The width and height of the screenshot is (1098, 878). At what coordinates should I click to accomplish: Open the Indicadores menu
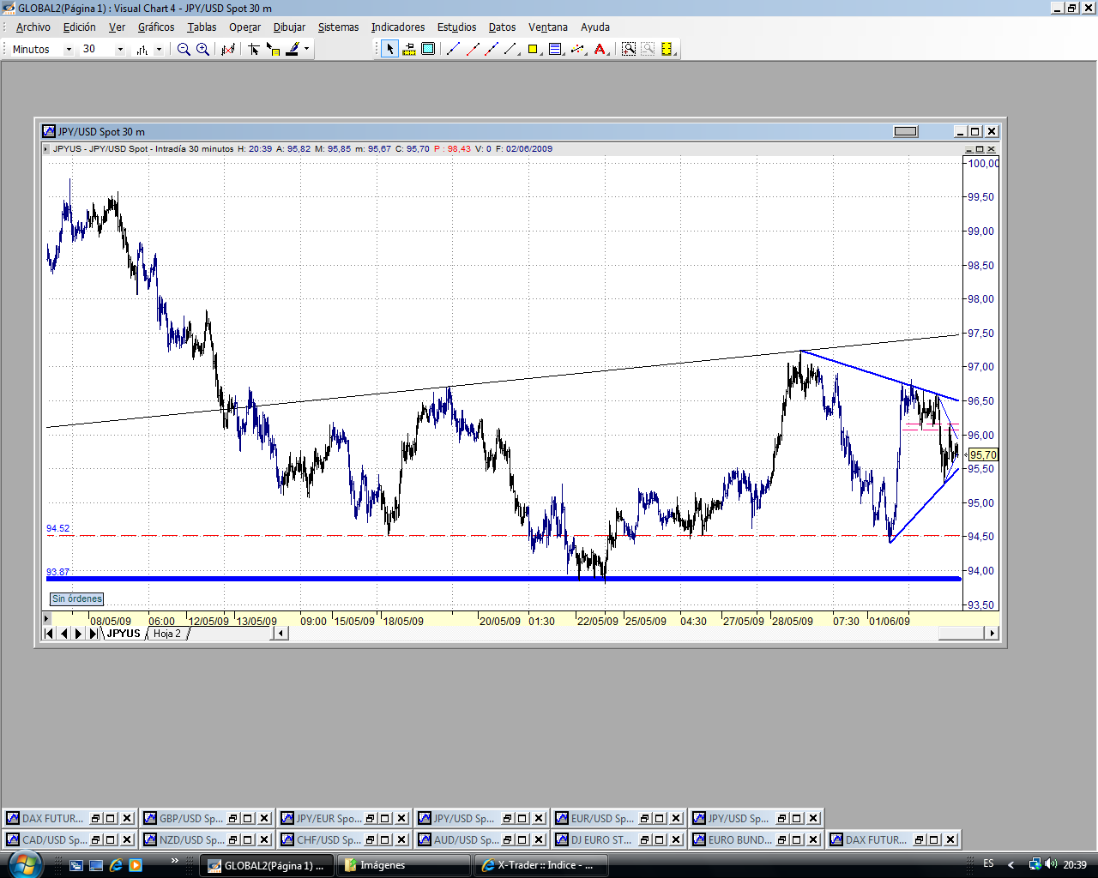click(x=397, y=27)
